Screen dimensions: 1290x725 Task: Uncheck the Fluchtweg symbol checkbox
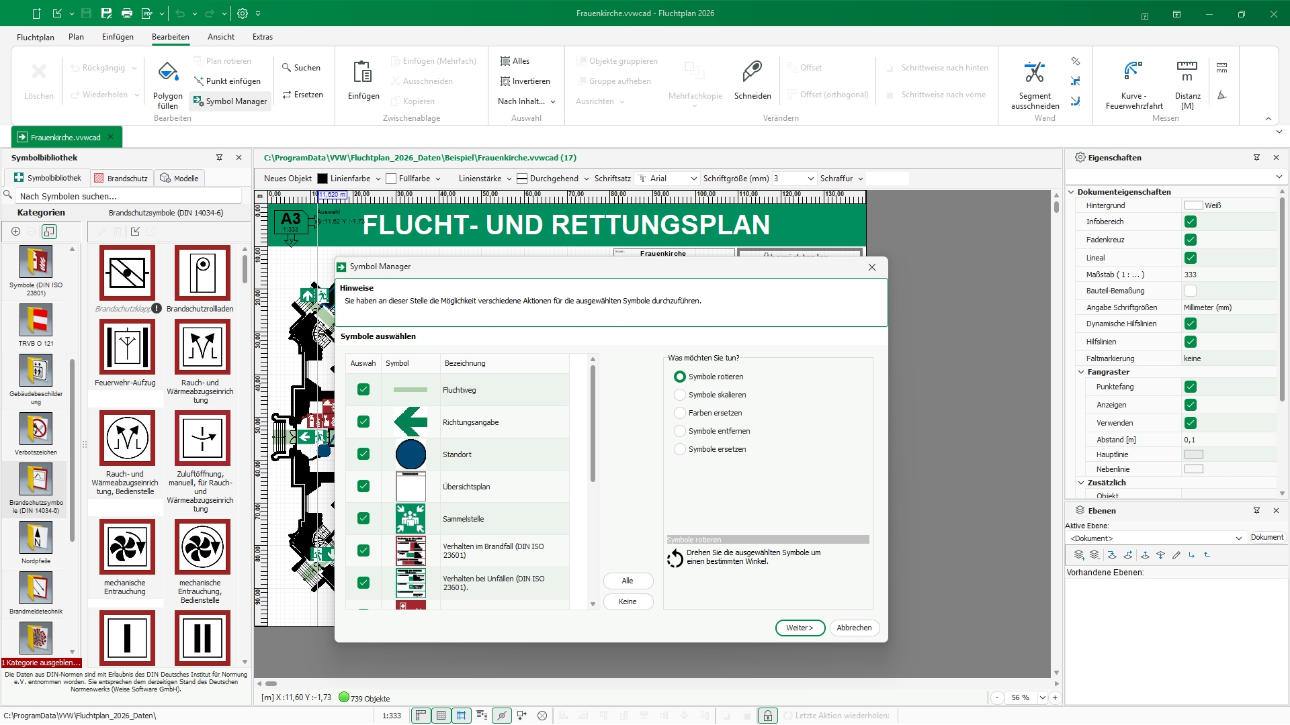pyautogui.click(x=363, y=389)
